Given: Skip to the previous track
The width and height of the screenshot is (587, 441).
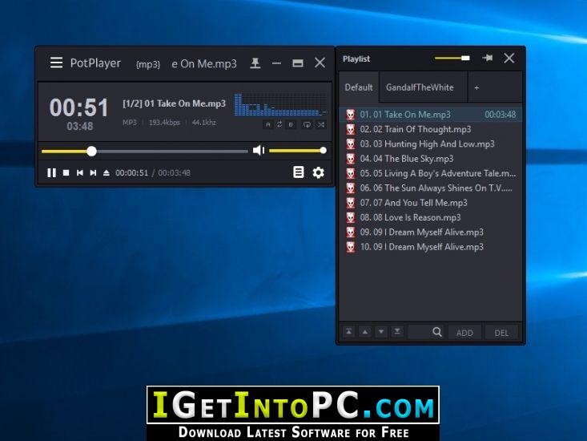Looking at the screenshot, I should coord(80,172).
